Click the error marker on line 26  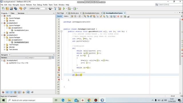tap(59, 80)
